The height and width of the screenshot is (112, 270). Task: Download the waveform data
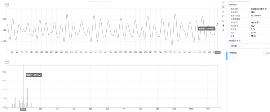(223, 25)
